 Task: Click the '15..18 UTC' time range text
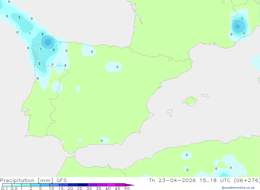215,180
